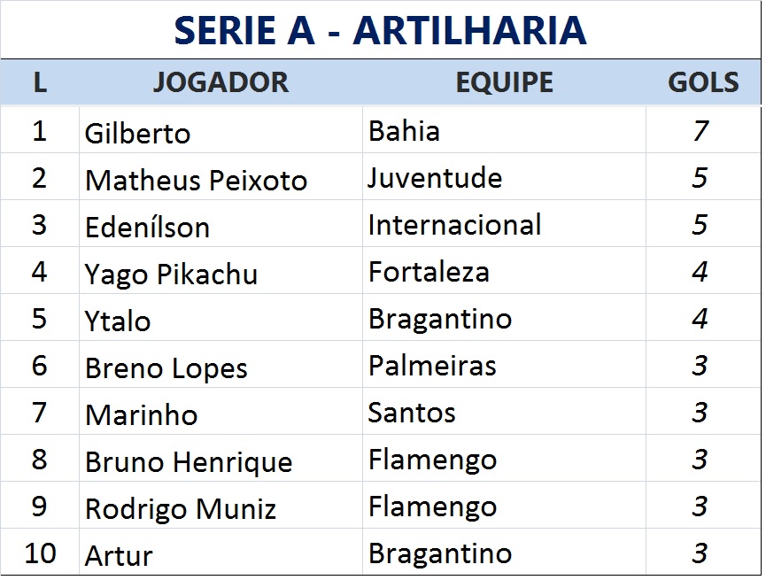
Task: Click the Bahia team cell
Action: 504,130
